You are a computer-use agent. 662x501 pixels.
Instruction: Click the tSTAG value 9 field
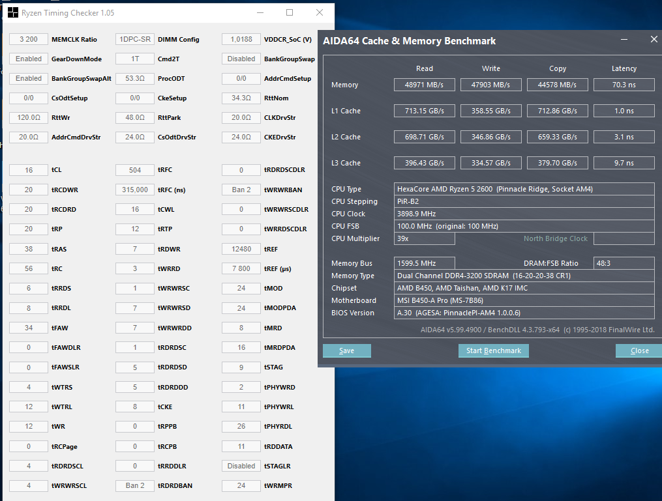pyautogui.click(x=241, y=367)
